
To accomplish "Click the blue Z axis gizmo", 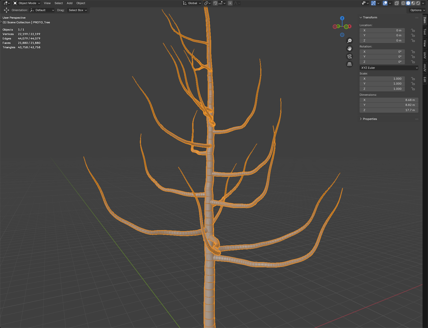I will (x=342, y=18).
